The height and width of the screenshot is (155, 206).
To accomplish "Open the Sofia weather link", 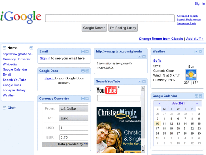I will [x=157, y=61].
